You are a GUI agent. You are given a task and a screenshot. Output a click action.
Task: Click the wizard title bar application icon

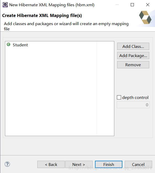[5, 5]
